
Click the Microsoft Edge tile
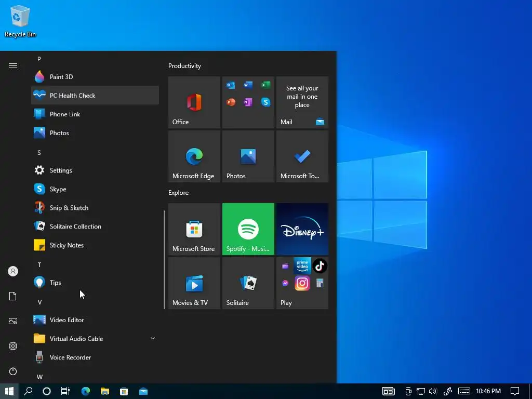coord(194,156)
